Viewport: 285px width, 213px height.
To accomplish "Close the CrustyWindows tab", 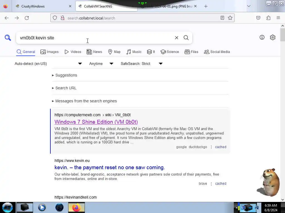I will click(70, 6).
